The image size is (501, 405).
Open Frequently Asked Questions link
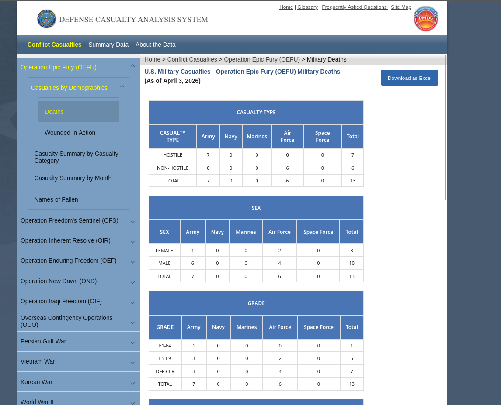click(355, 7)
